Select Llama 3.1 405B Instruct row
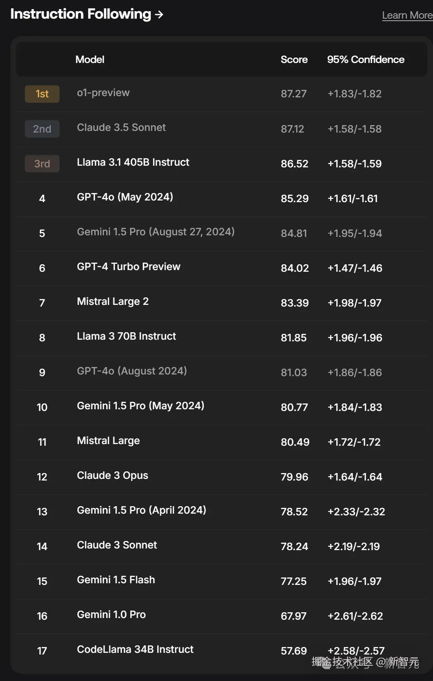 pyautogui.click(x=133, y=162)
